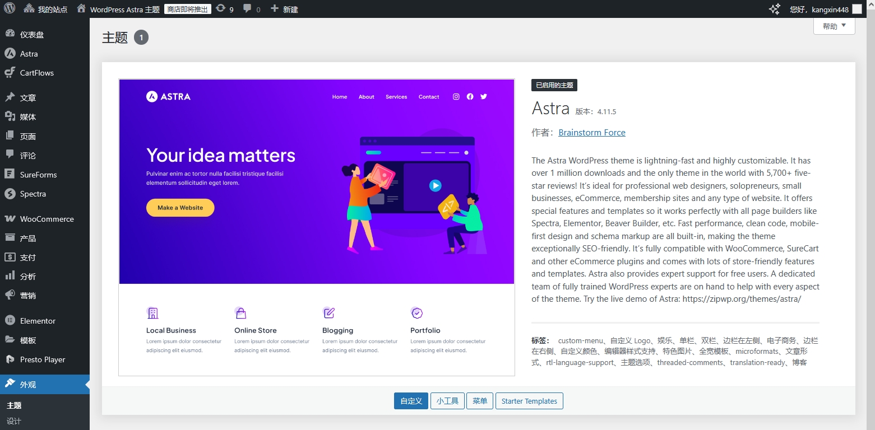Viewport: 875px width, 430px height.
Task: Click the 商店即将推出 badge
Action: [x=188, y=9]
